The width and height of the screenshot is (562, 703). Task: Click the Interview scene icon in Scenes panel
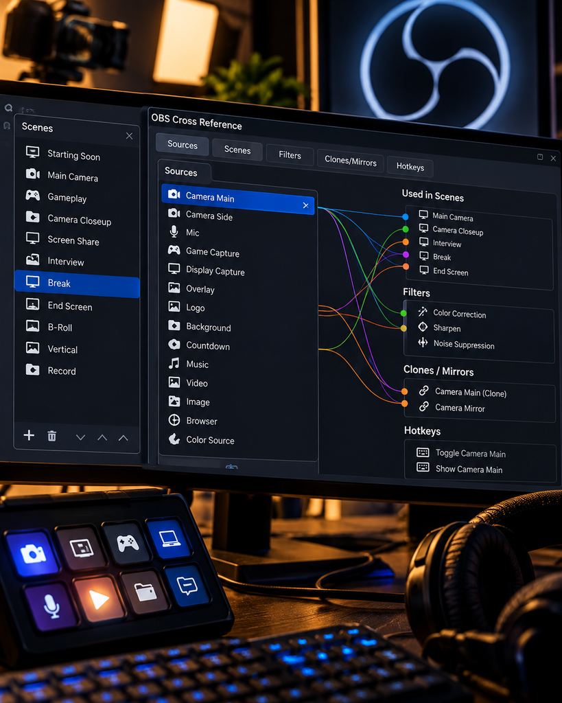(33, 259)
